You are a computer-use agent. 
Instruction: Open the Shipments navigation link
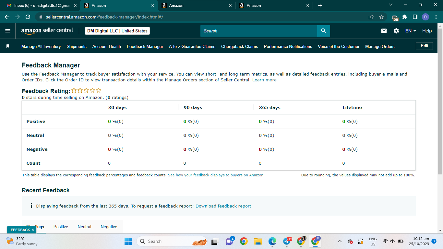click(77, 46)
